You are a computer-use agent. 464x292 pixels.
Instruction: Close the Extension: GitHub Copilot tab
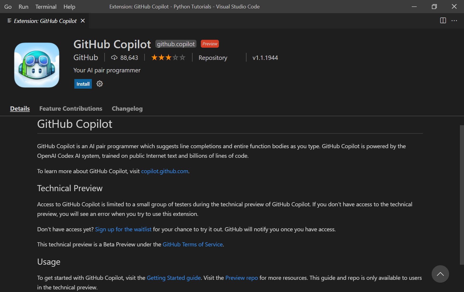pos(83,21)
